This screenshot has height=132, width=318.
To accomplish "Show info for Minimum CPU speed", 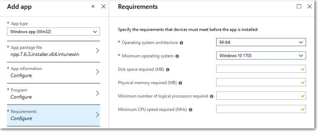I will coord(191,110).
